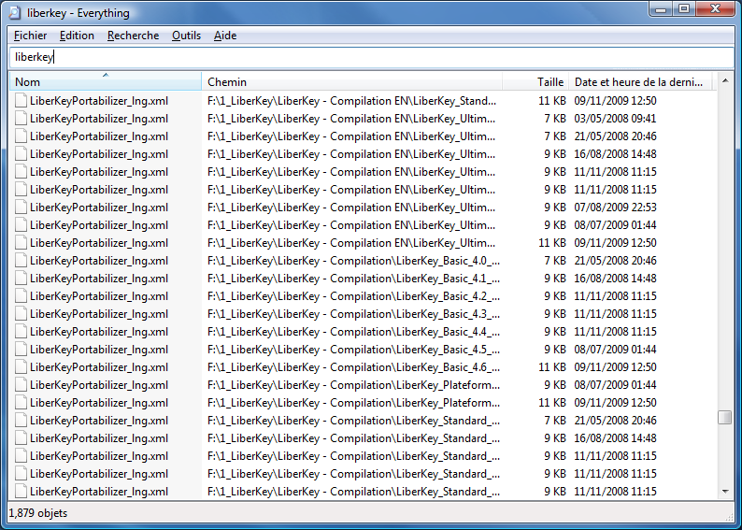Image resolution: width=742 pixels, height=530 pixels.
Task: Select file name in the LiberKey_Basic_4.2 row
Action: (99, 296)
